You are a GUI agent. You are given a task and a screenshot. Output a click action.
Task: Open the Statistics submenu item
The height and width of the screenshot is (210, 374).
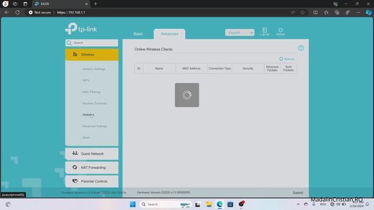[x=88, y=115]
